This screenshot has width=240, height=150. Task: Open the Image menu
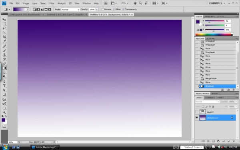coord(26,3)
